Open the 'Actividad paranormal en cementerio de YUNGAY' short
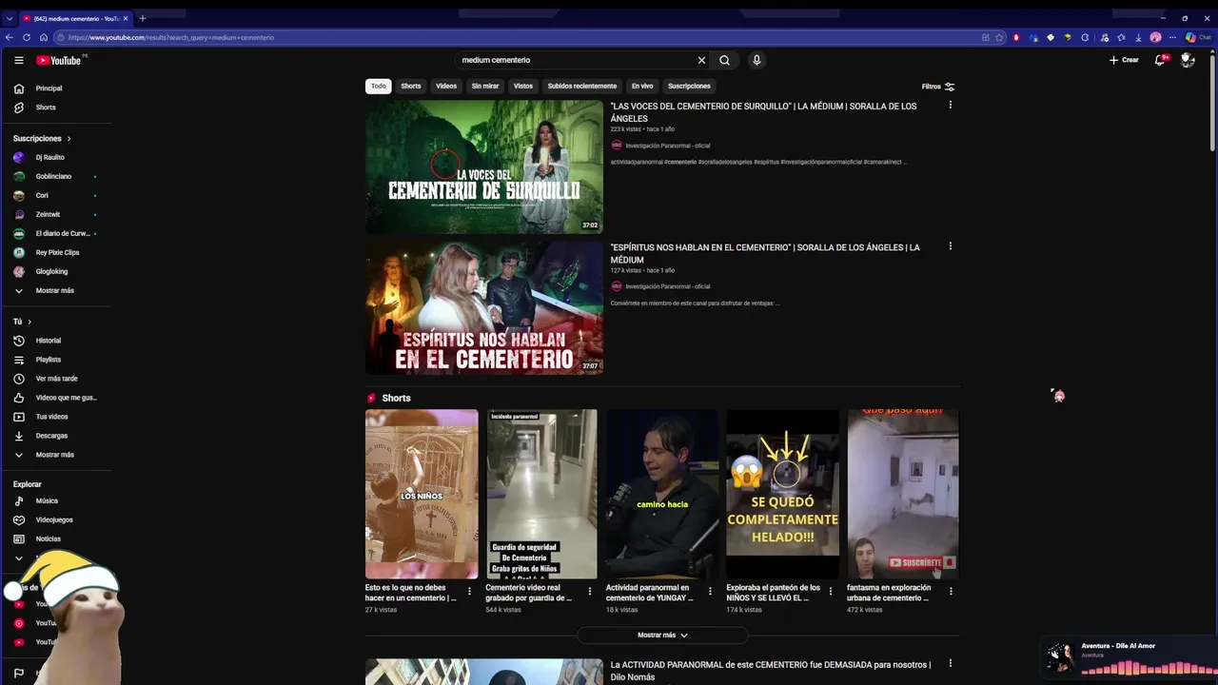1218x685 pixels. coord(662,494)
